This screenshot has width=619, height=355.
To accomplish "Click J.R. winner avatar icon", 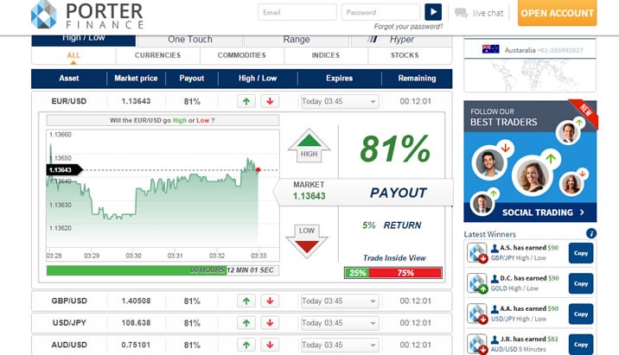I will click(477, 345).
